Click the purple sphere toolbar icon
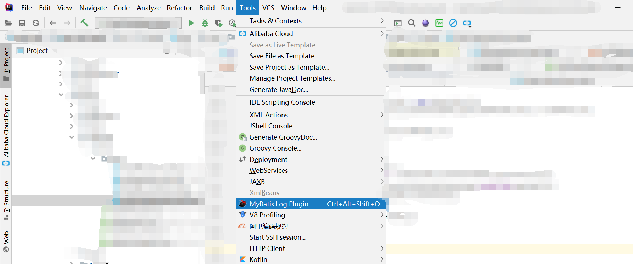 click(426, 23)
